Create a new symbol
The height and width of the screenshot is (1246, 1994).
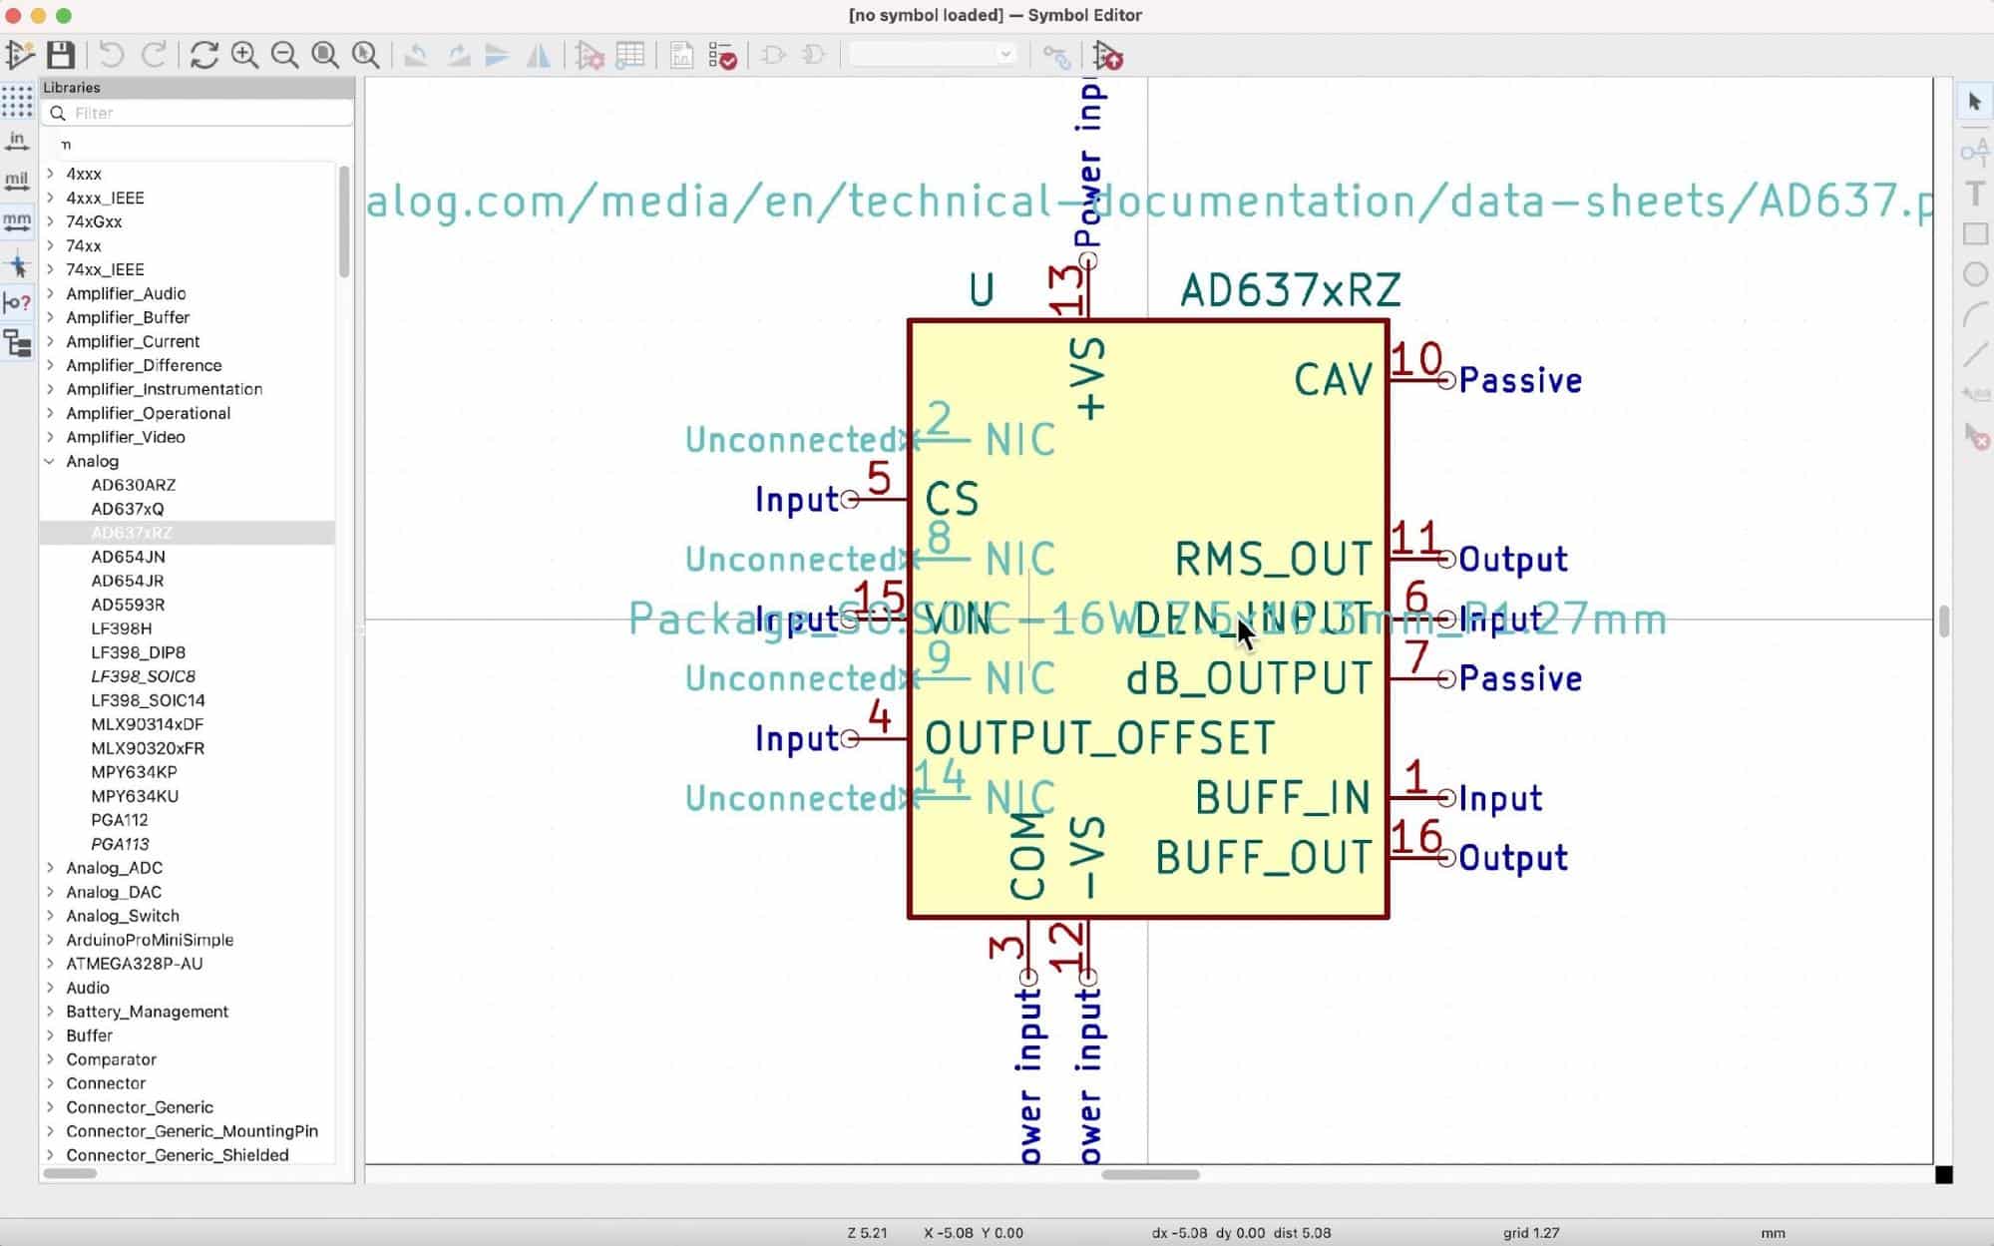[19, 55]
